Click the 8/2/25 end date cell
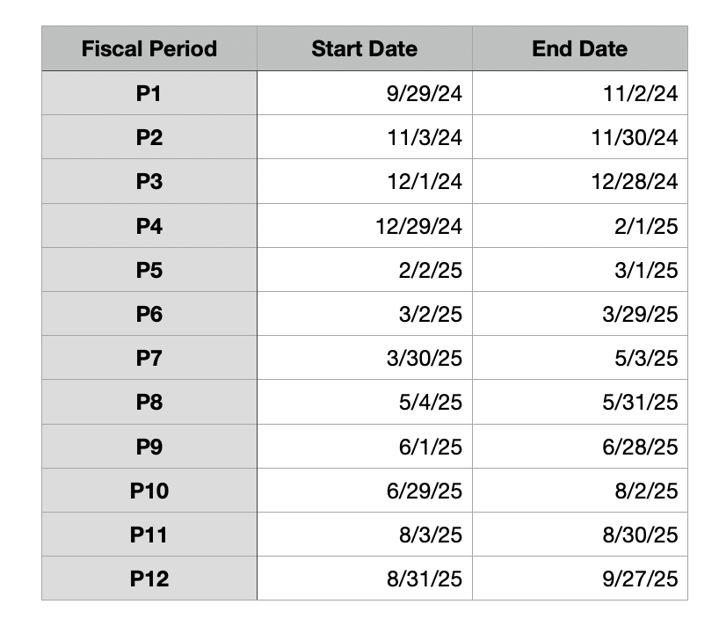The image size is (719, 626). [x=580, y=491]
